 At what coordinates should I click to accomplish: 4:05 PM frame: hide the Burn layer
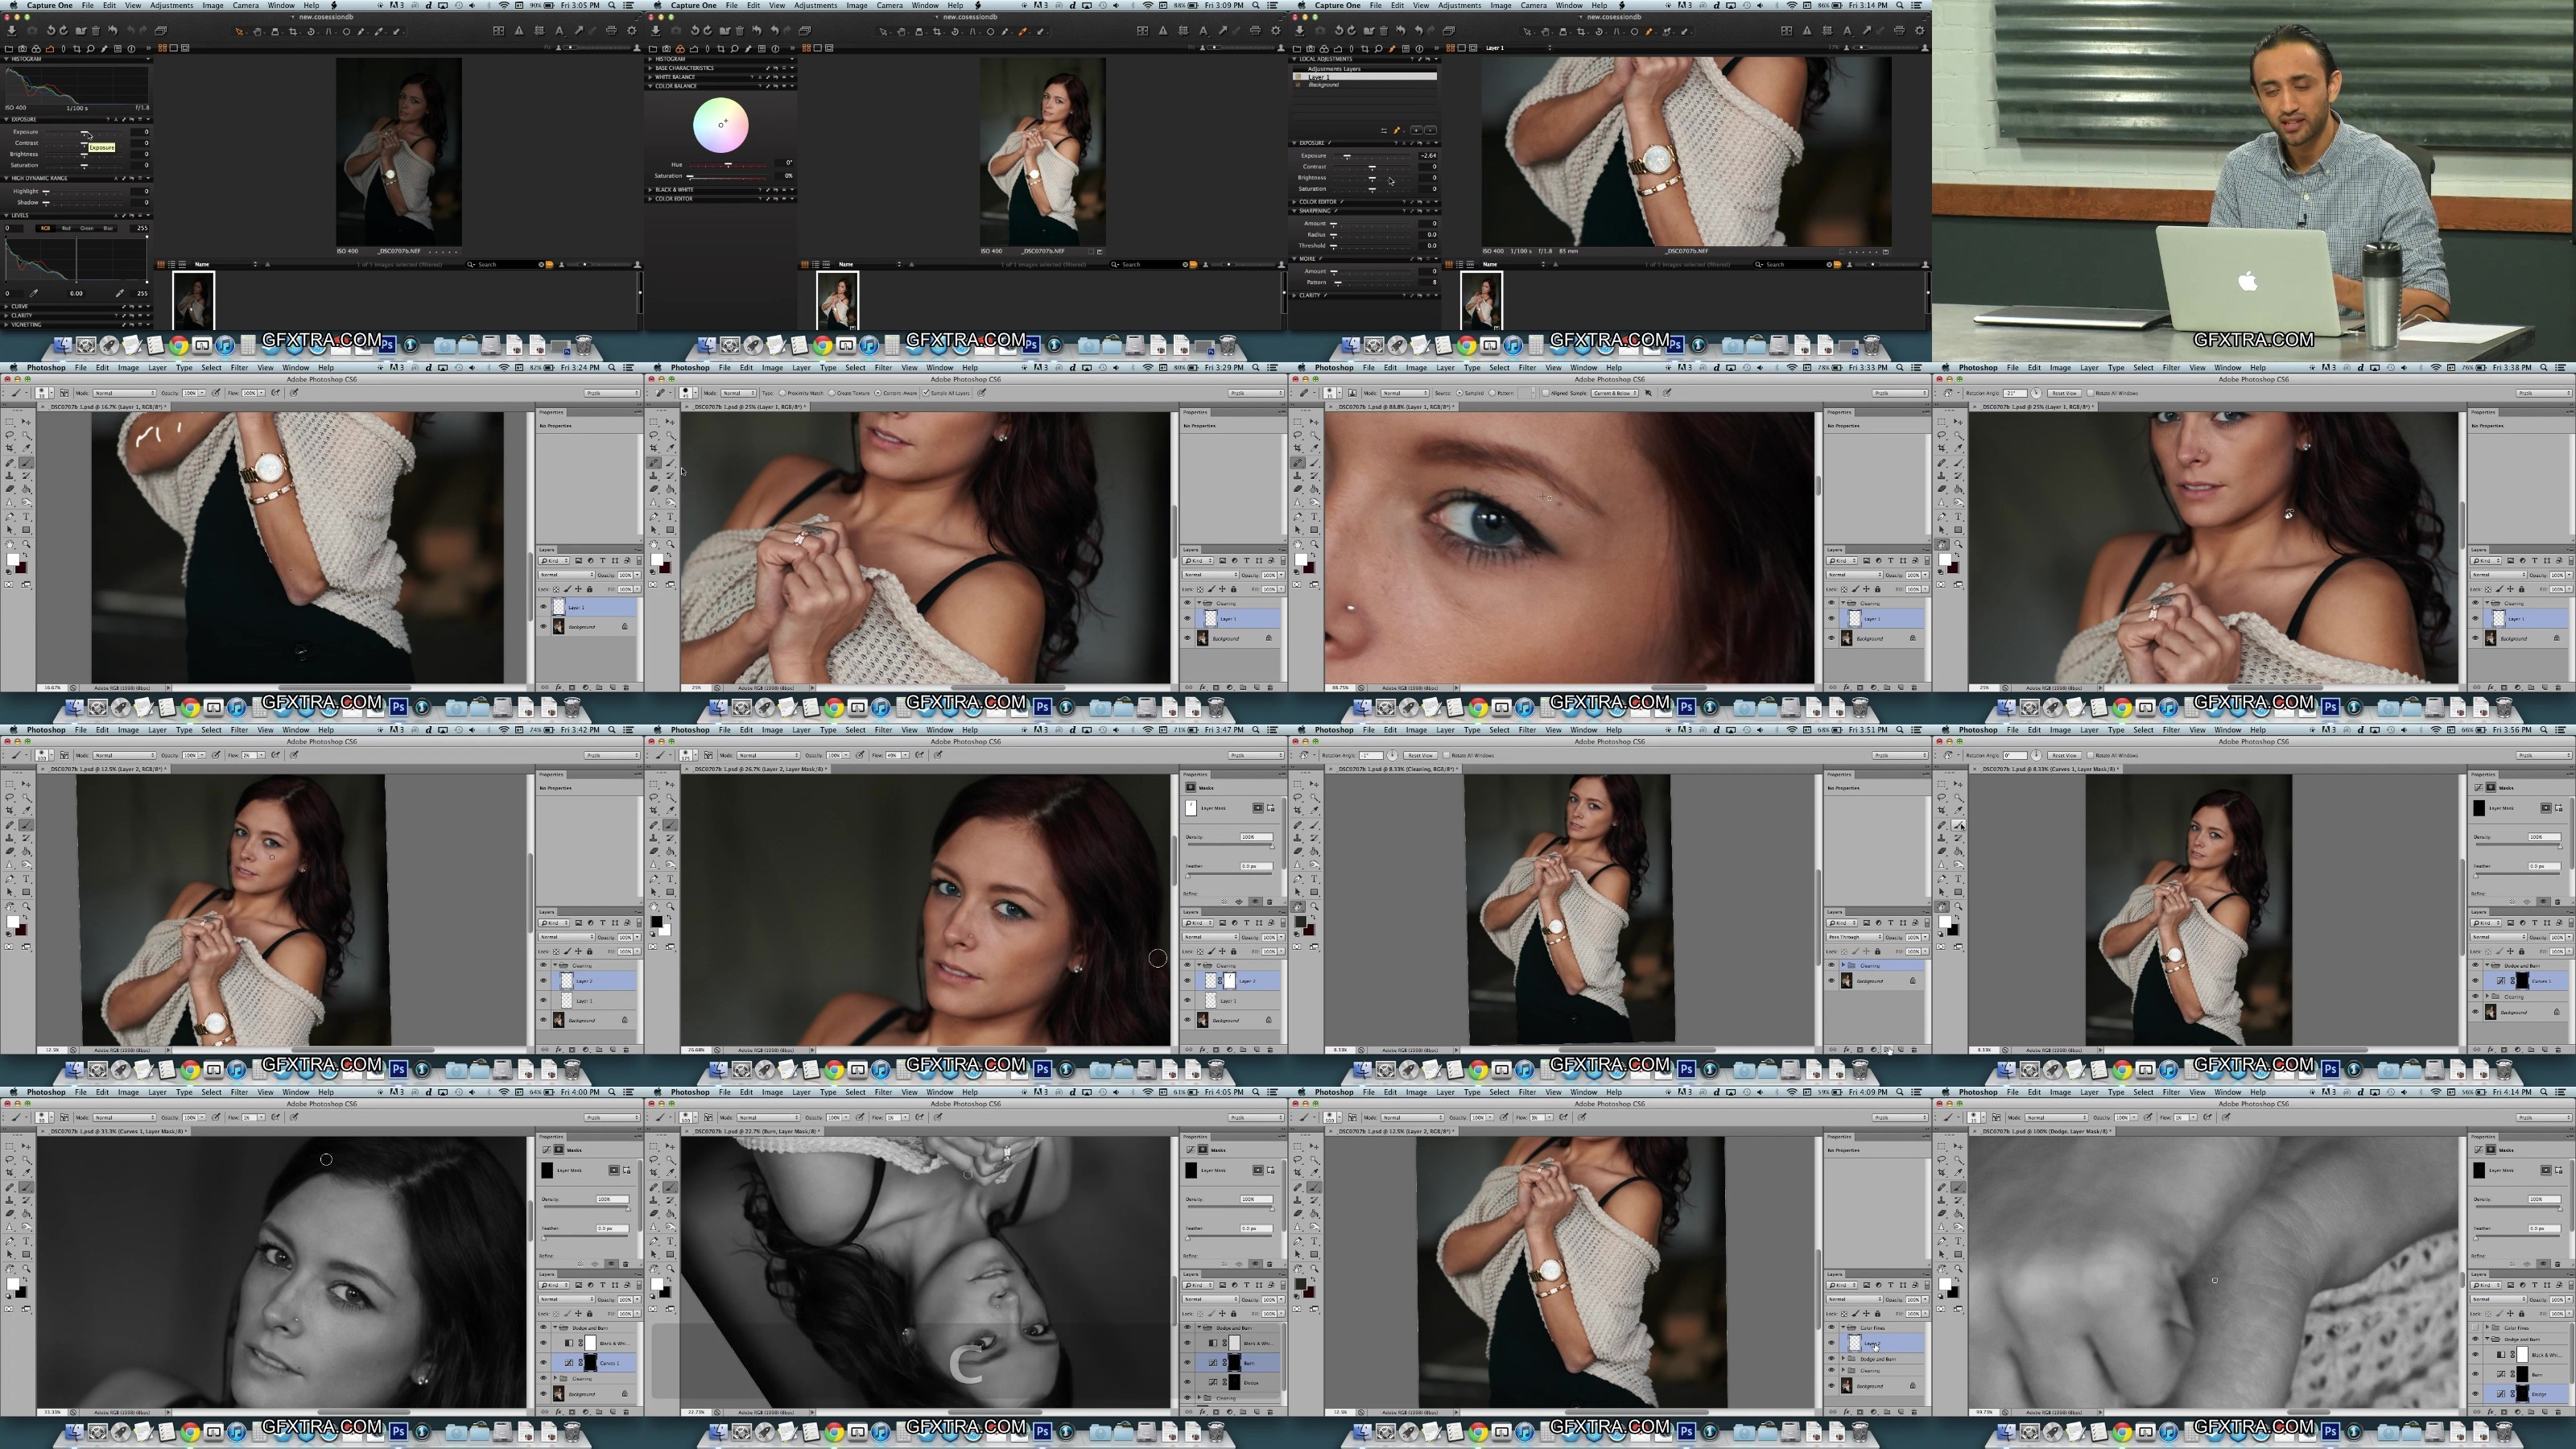(x=1188, y=1362)
